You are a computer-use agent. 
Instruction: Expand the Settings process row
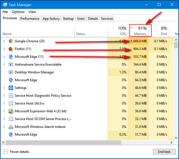click(x=4, y=88)
